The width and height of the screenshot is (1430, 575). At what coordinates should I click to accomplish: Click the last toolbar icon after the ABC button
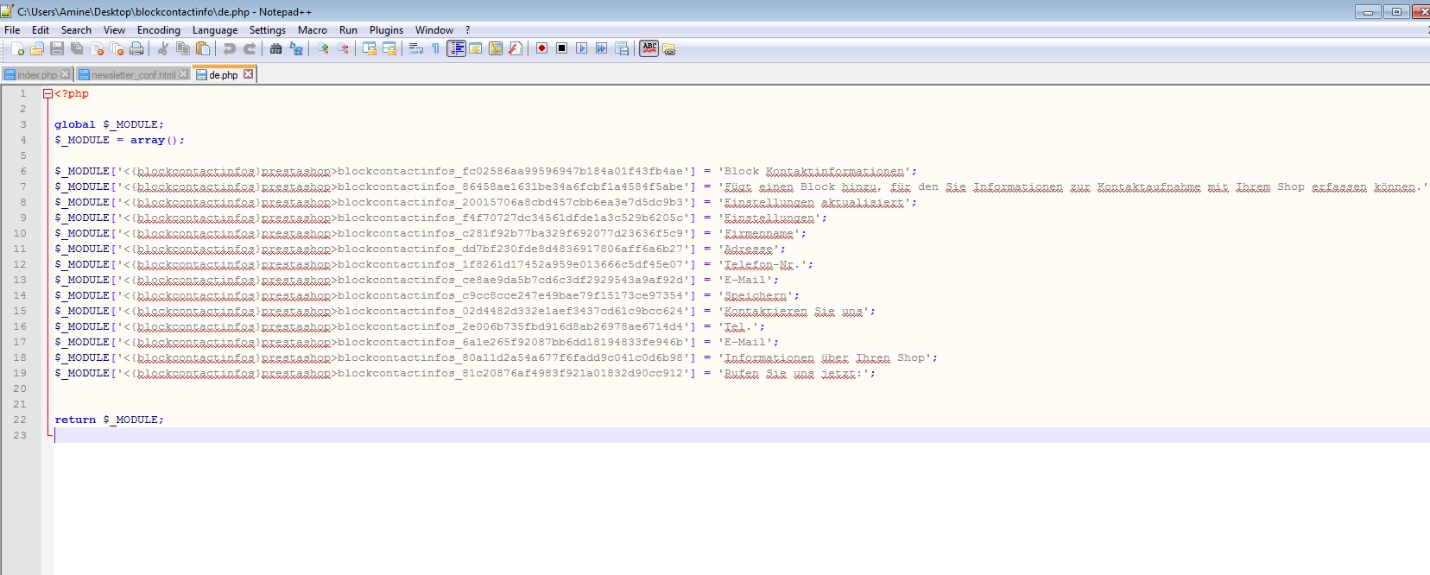pos(668,49)
